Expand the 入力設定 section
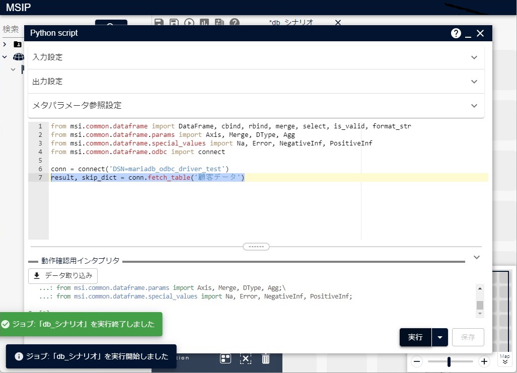This screenshot has width=517, height=373. 256,57
